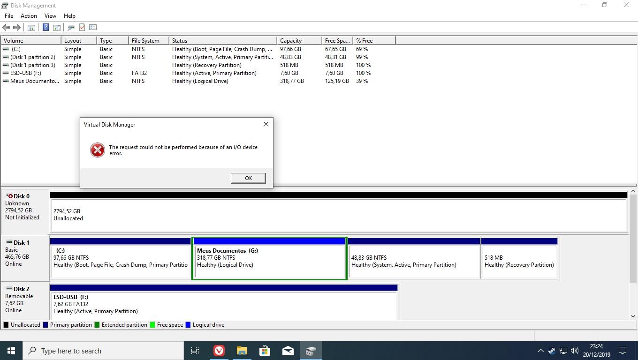Viewport: 638px width, 360px height.
Task: Select the Disk 2 Removable label
Action: [x=25, y=301]
